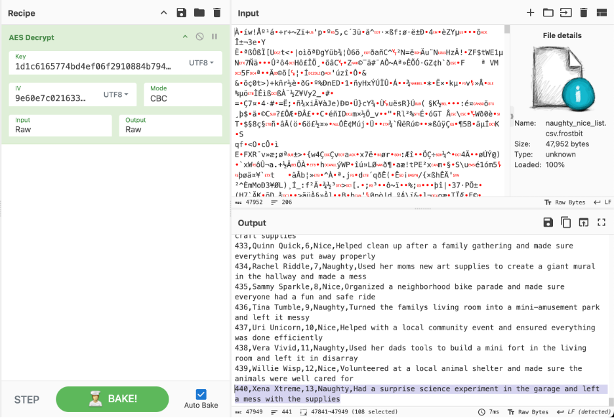
Task: Toggle the Auto Bake checkbox
Action: click(x=201, y=394)
